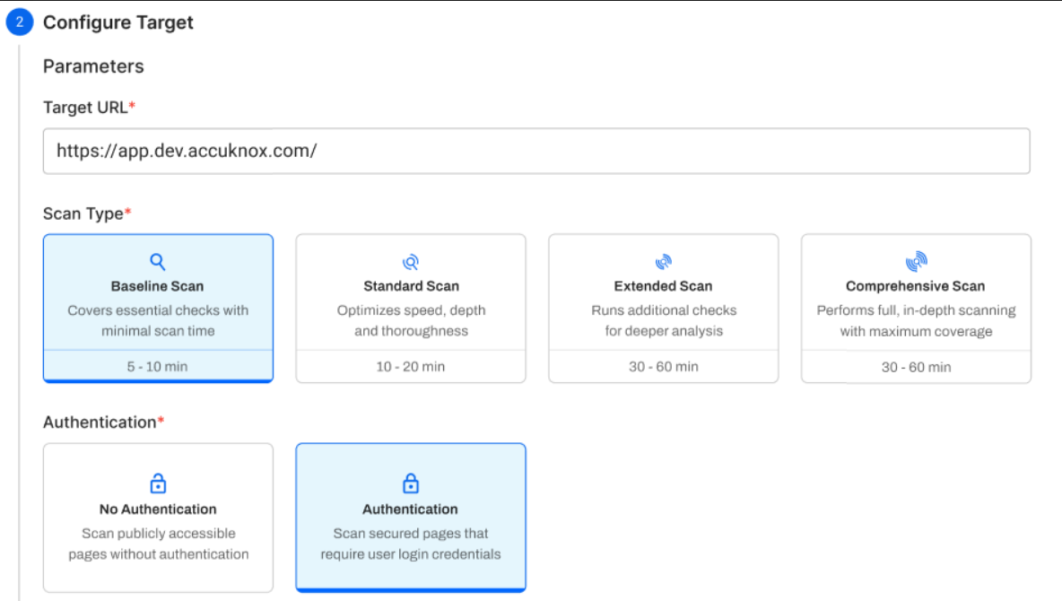Select the Comprehensive Scan option
1062x601 pixels.
tap(915, 305)
